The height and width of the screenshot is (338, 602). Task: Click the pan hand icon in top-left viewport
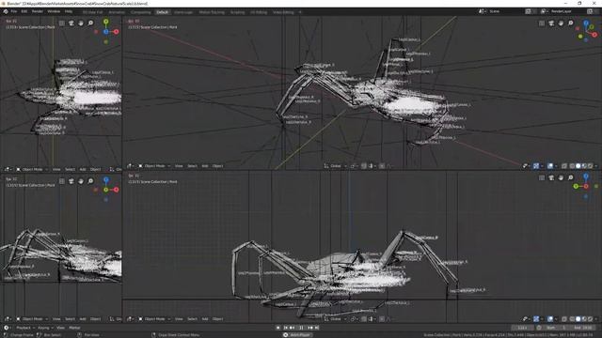[x=81, y=23]
